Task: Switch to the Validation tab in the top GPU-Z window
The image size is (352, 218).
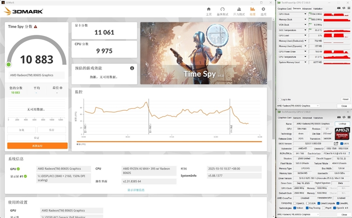Action: point(318,8)
